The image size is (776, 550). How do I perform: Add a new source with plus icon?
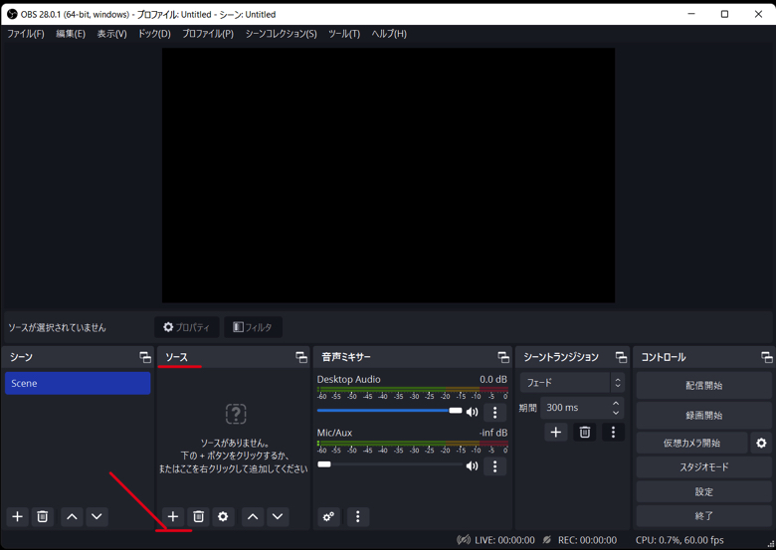click(x=173, y=516)
